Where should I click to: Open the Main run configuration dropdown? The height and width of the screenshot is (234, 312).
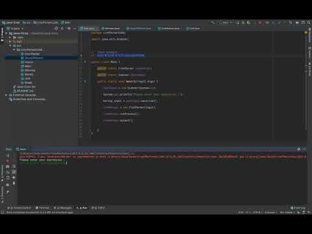[226, 23]
